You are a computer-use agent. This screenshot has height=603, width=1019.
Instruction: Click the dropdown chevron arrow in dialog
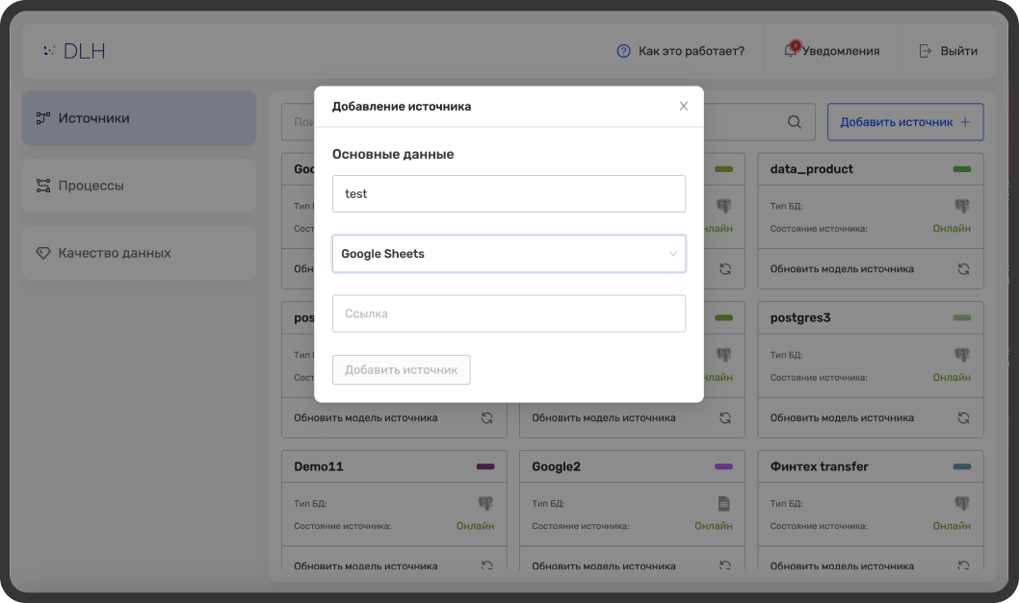[x=672, y=254]
